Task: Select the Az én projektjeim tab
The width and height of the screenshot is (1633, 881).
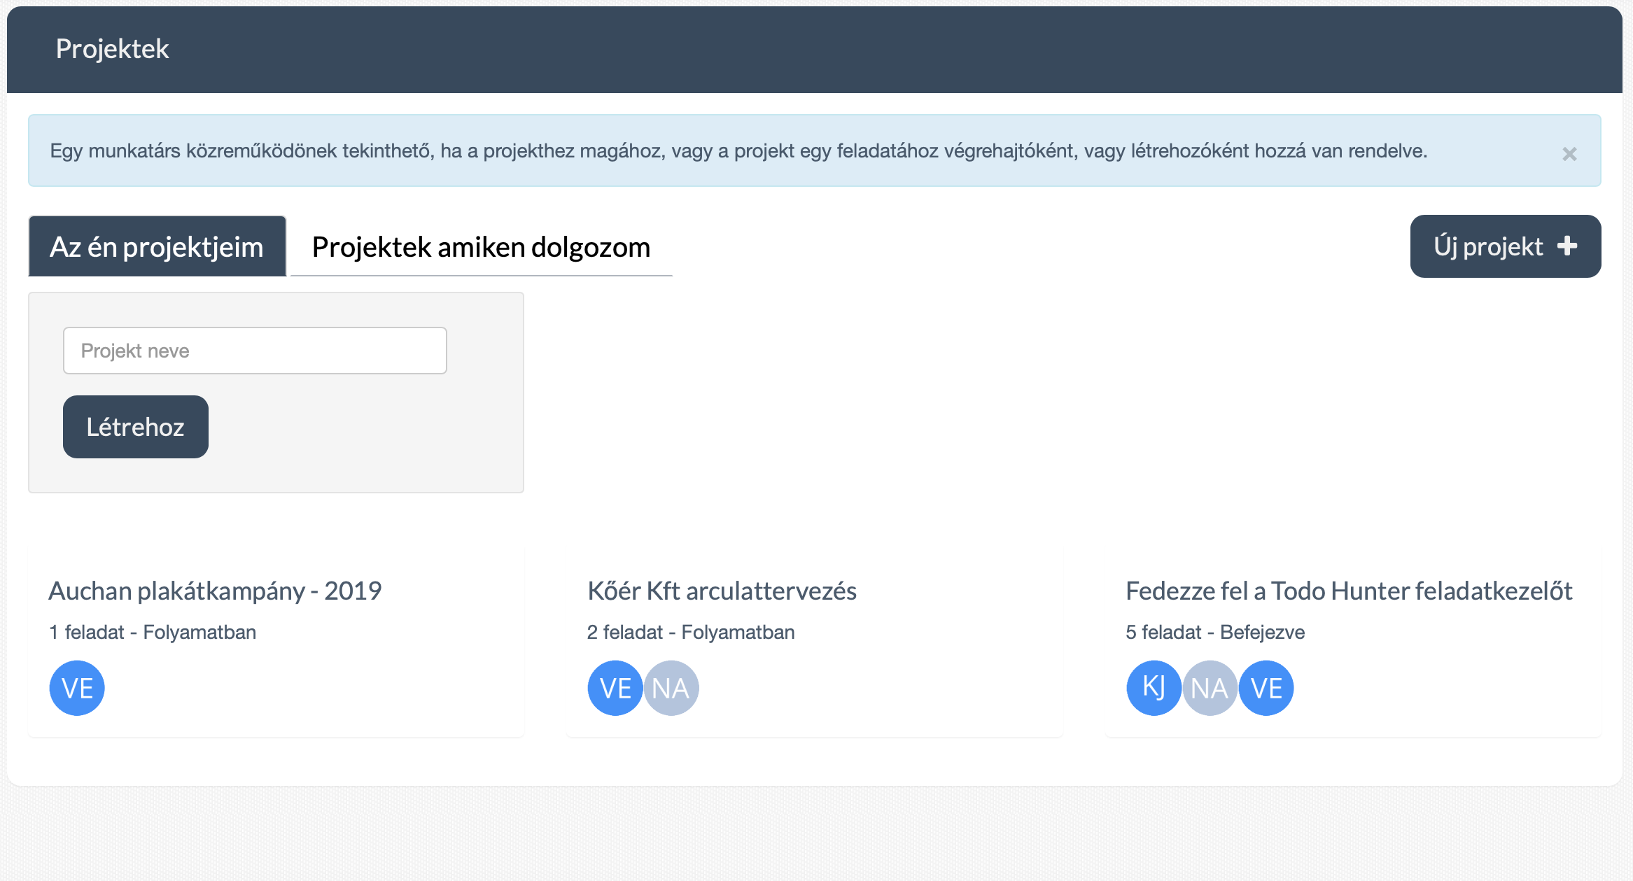Action: pos(157,246)
